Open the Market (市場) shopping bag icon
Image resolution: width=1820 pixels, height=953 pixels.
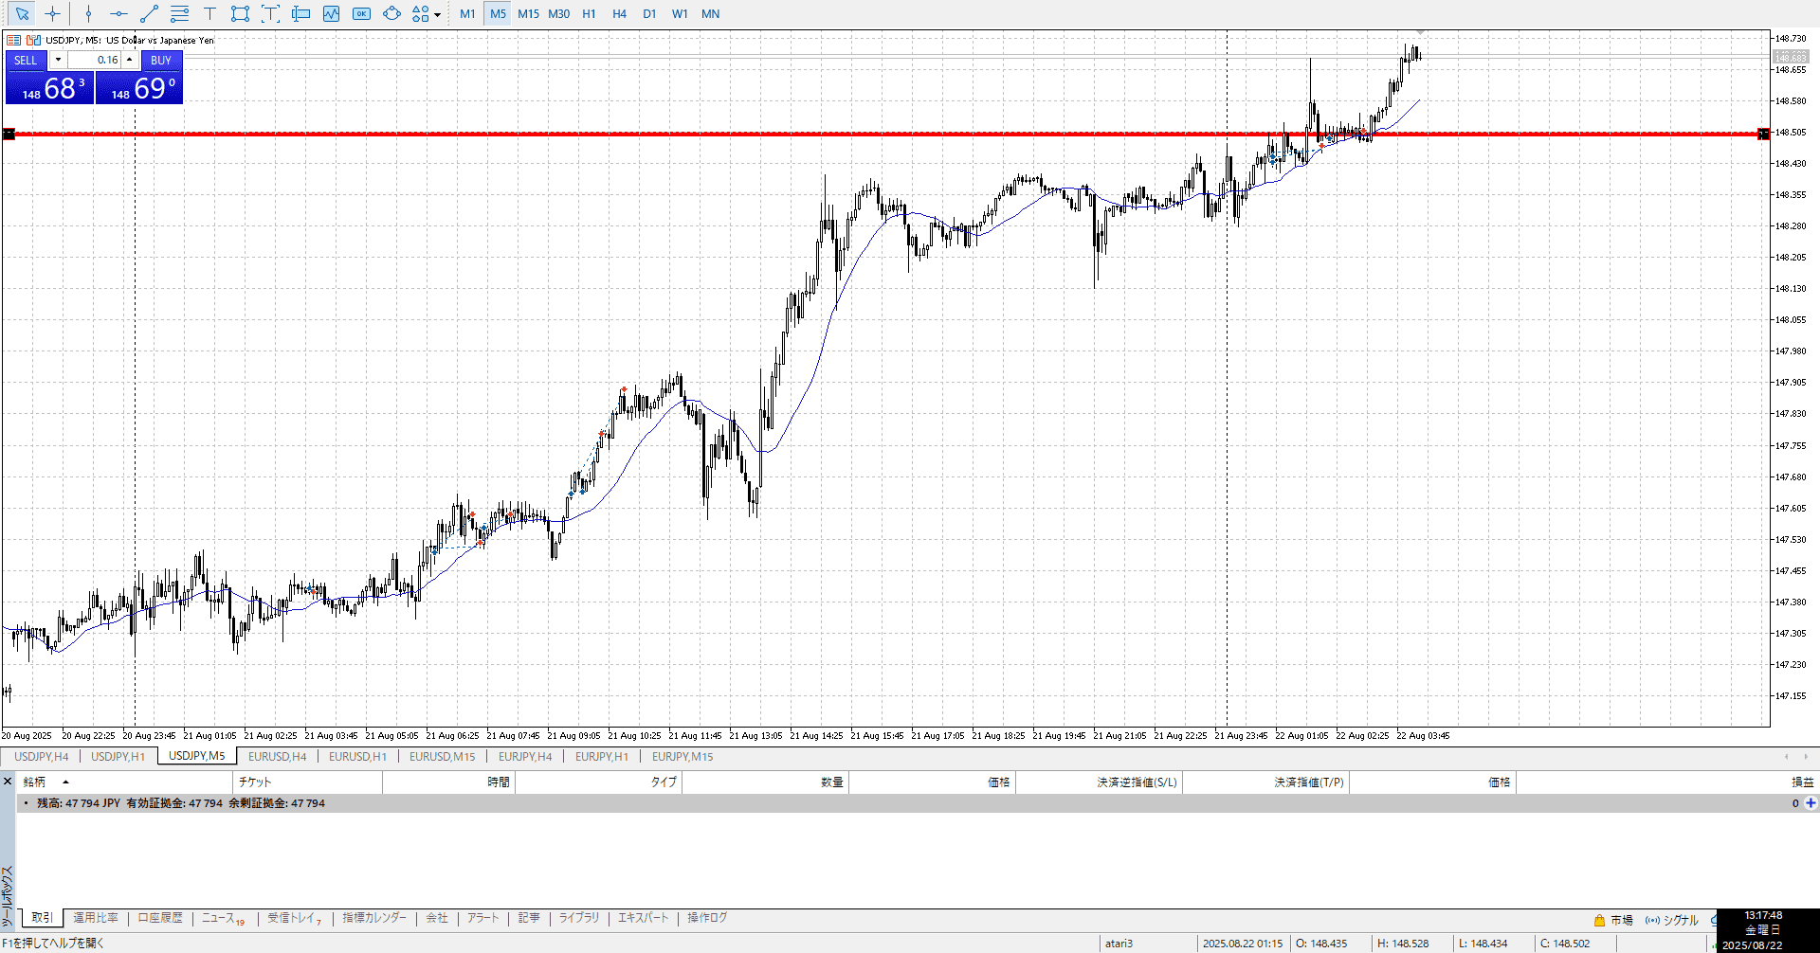coord(1600,920)
